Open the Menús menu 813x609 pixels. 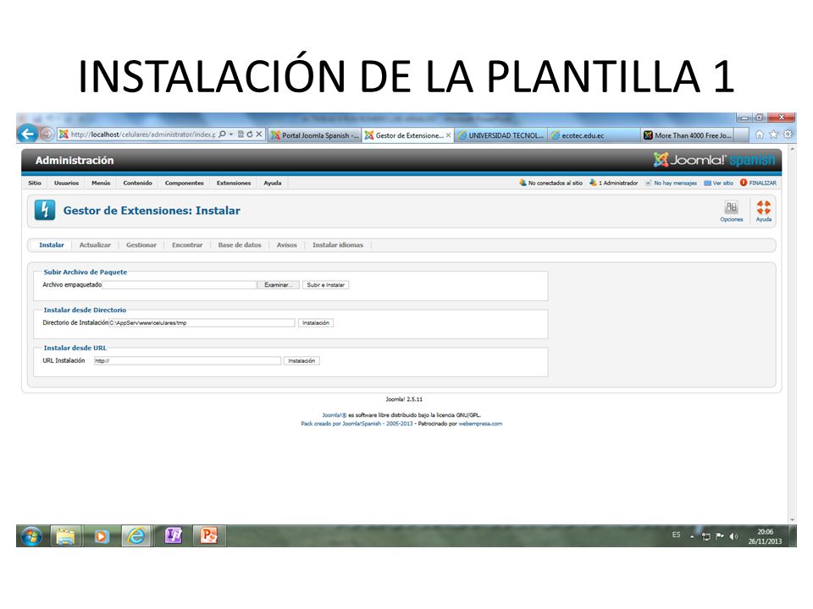(101, 183)
